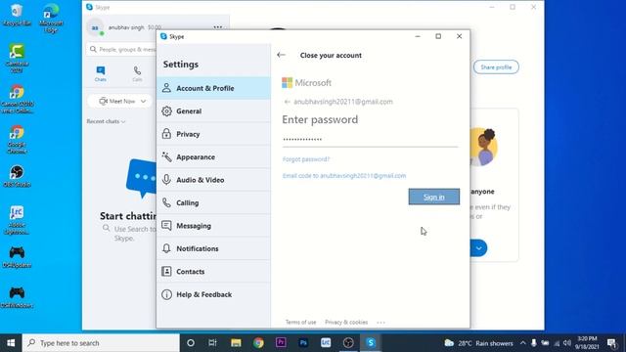
Task: Go back from Close your account page
Action: [281, 55]
